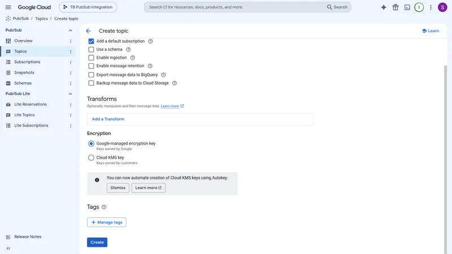Open help for Use a schema
The width and height of the screenshot is (452, 254).
128,50
